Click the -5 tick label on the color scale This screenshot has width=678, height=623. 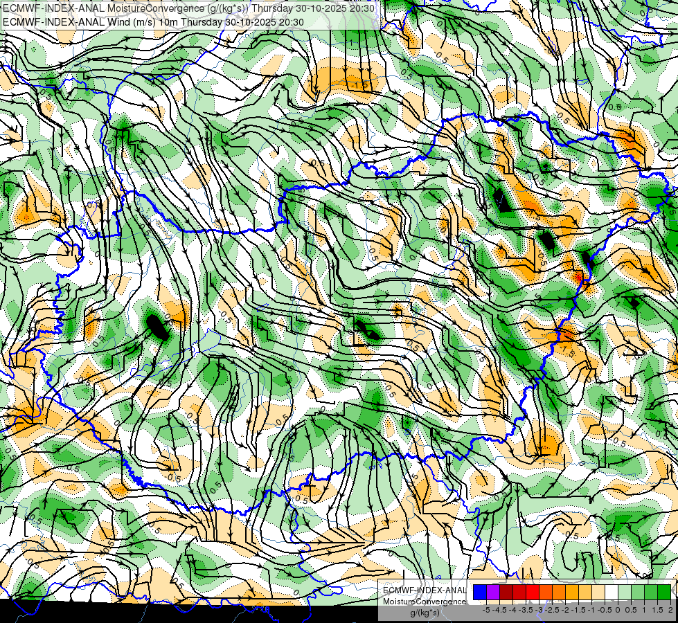tap(486, 610)
